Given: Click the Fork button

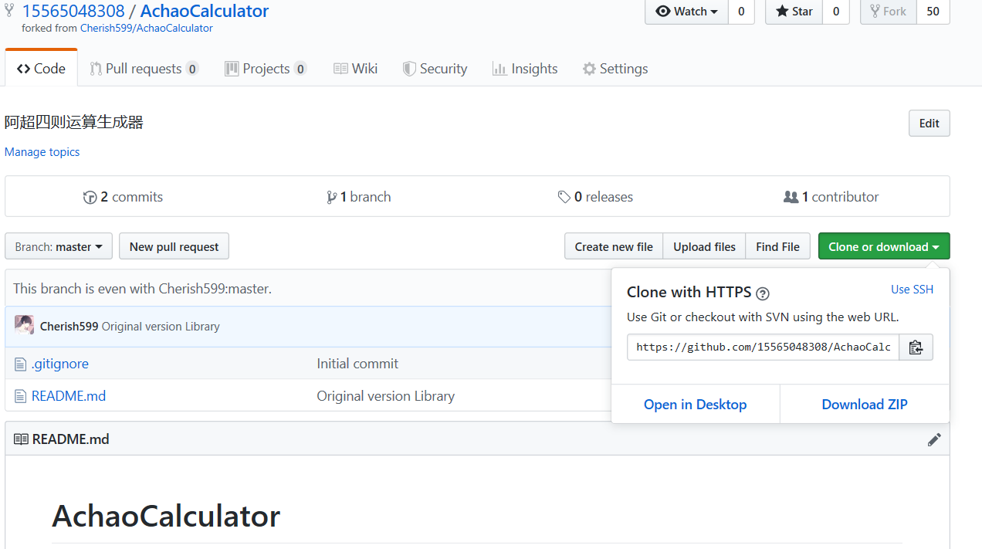Looking at the screenshot, I should tap(888, 11).
